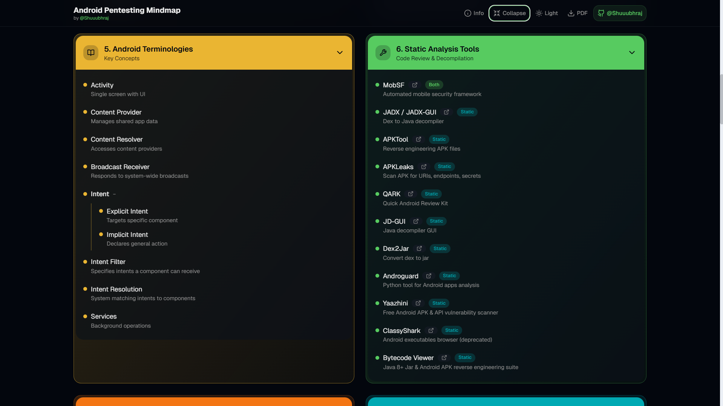Click the 5. Android Terminologies heading
723x406 pixels.
click(x=148, y=49)
